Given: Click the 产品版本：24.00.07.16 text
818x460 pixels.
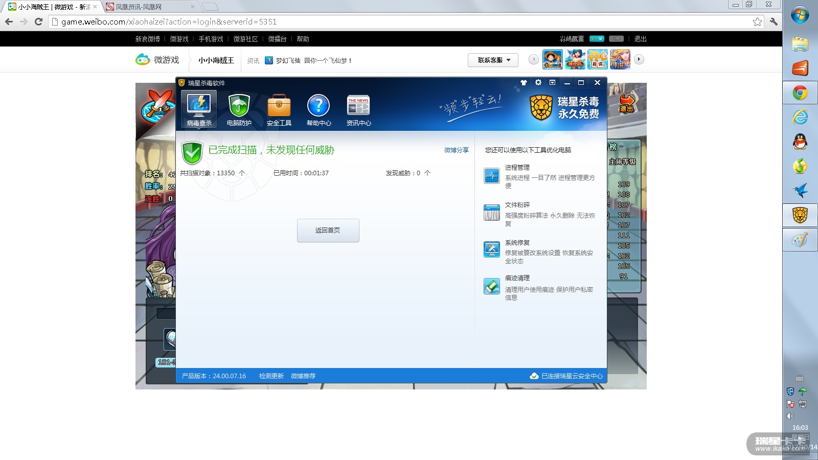Looking at the screenshot, I should [214, 376].
